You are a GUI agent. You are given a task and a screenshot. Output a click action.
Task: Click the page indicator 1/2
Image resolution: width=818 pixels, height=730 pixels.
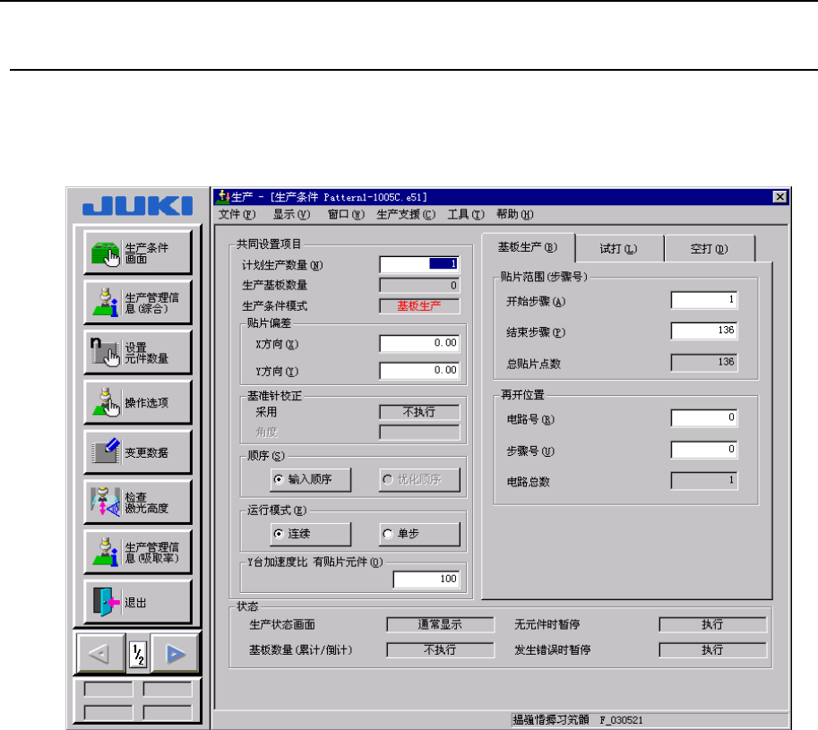tap(138, 654)
